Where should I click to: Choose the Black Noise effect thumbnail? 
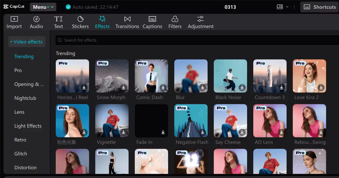pos(230,76)
